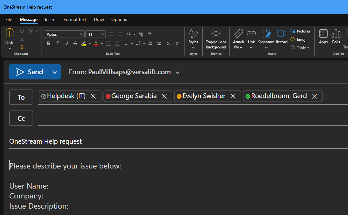This screenshot has height=215, width=348.
Task: Toggle Strikethrough formatting
Action: point(75,43)
